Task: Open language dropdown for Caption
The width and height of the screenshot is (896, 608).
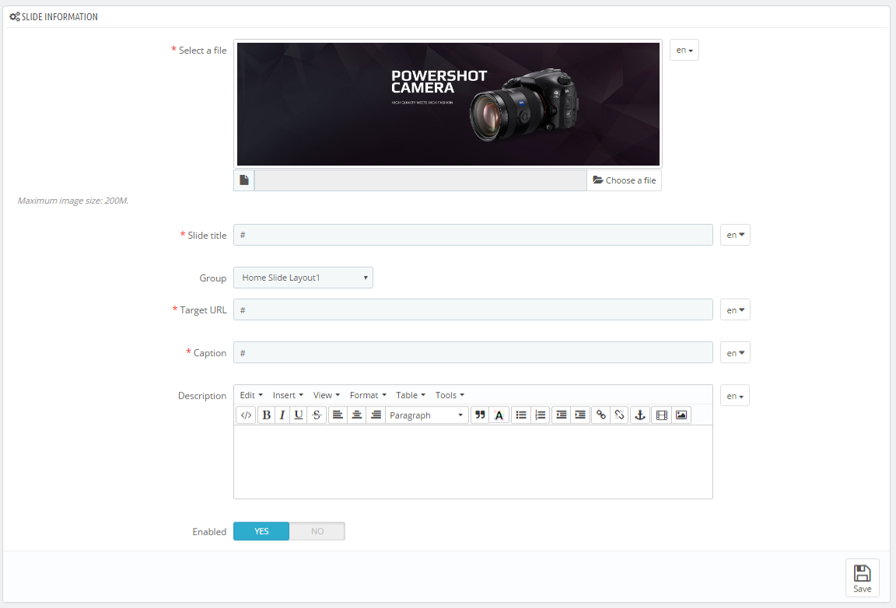Action: [735, 352]
